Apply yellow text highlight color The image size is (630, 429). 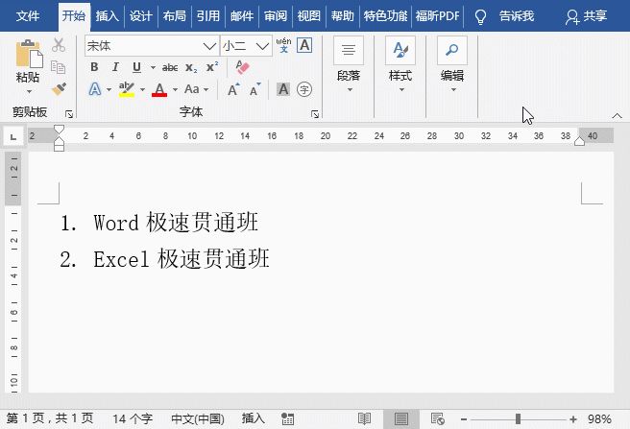(x=127, y=89)
